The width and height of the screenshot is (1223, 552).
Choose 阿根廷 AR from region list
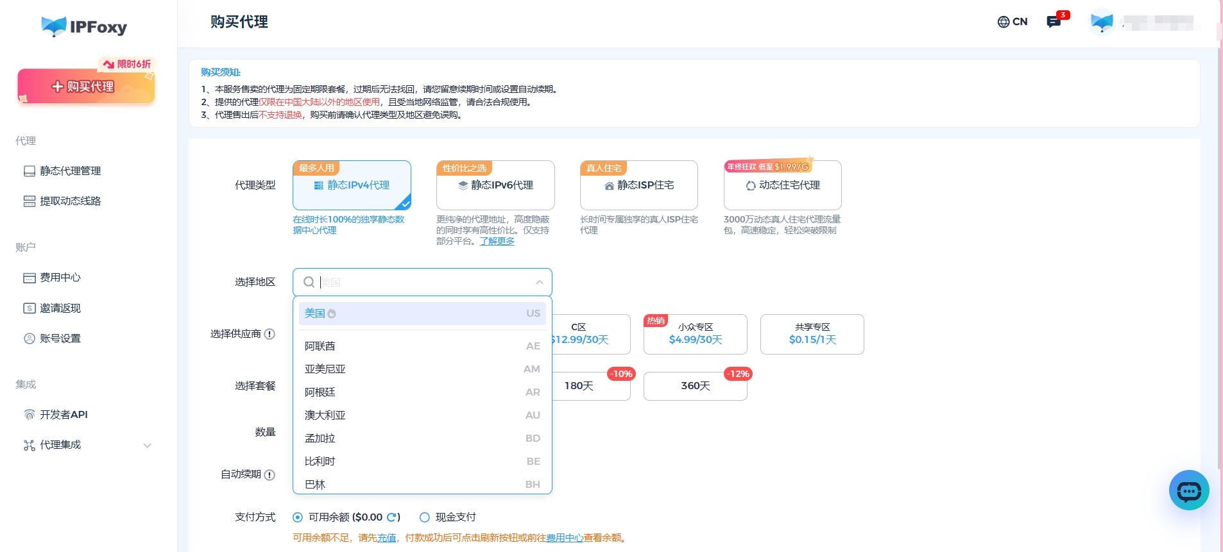click(422, 392)
